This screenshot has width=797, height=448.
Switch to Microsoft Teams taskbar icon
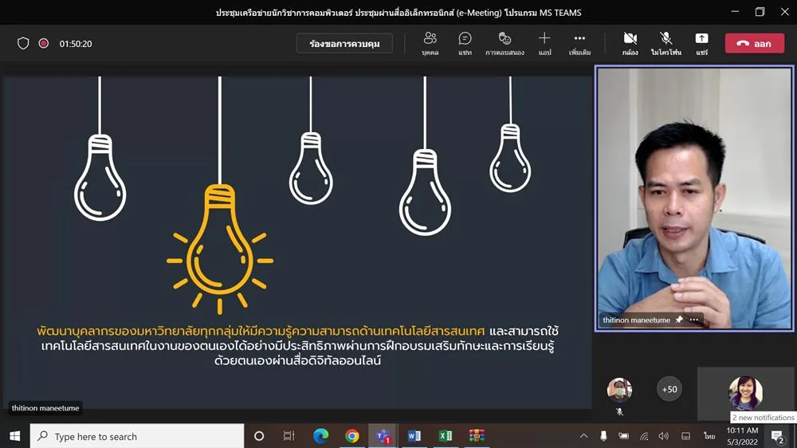point(383,436)
